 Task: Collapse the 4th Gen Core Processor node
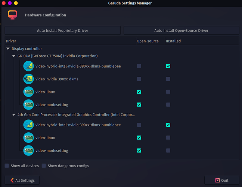click(x=14, y=115)
